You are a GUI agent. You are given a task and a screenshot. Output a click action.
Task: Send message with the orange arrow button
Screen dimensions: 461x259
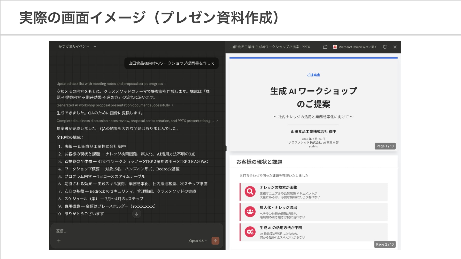(215, 240)
